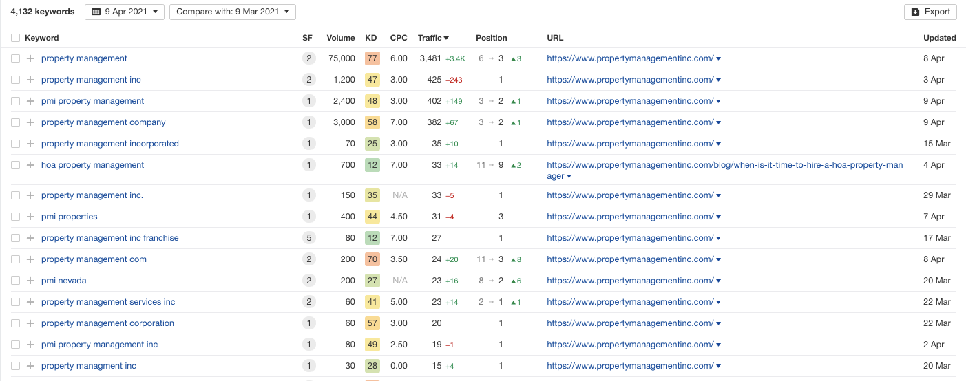Click plus icon next to 'property management inc.'
Image resolution: width=966 pixels, height=381 pixels.
[30, 195]
